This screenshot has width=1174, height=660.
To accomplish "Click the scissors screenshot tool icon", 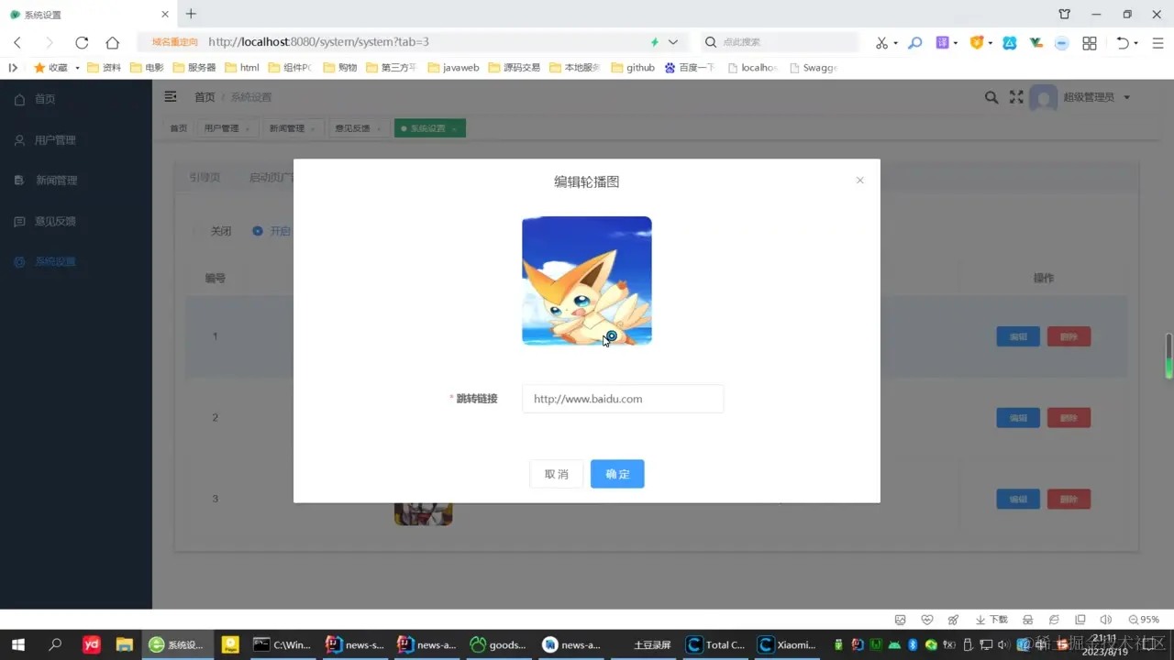I will pyautogui.click(x=881, y=42).
